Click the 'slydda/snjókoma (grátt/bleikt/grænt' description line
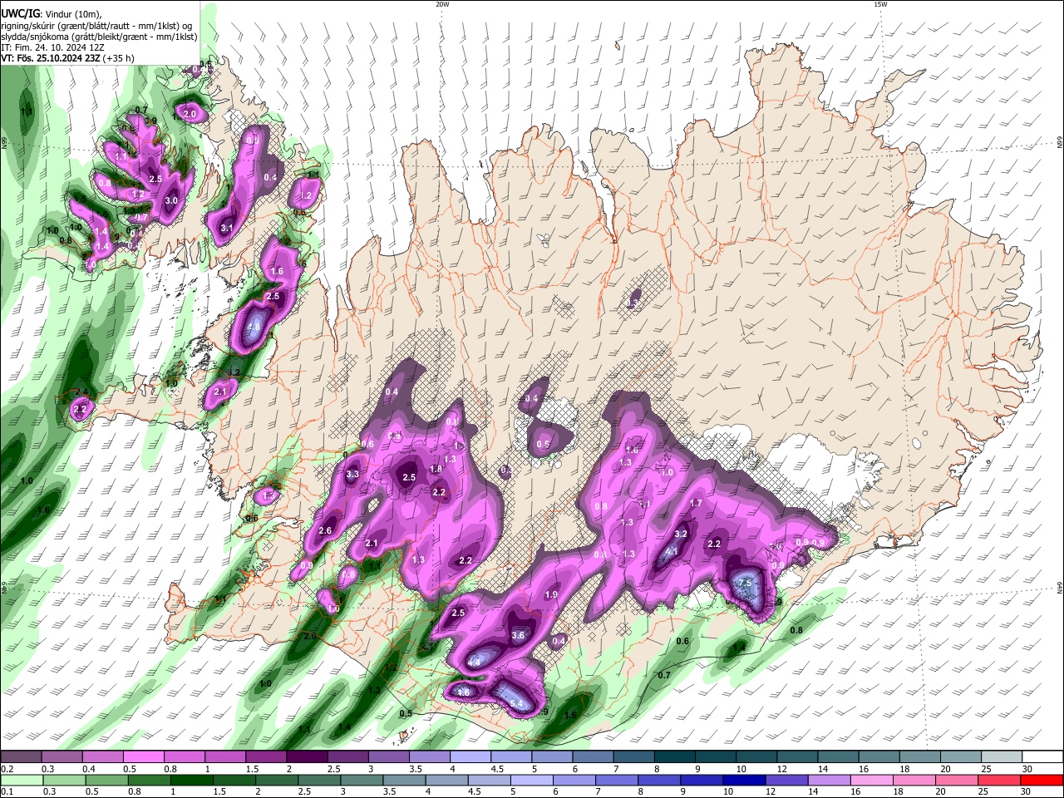Image resolution: width=1064 pixels, height=798 pixels. tap(99, 37)
